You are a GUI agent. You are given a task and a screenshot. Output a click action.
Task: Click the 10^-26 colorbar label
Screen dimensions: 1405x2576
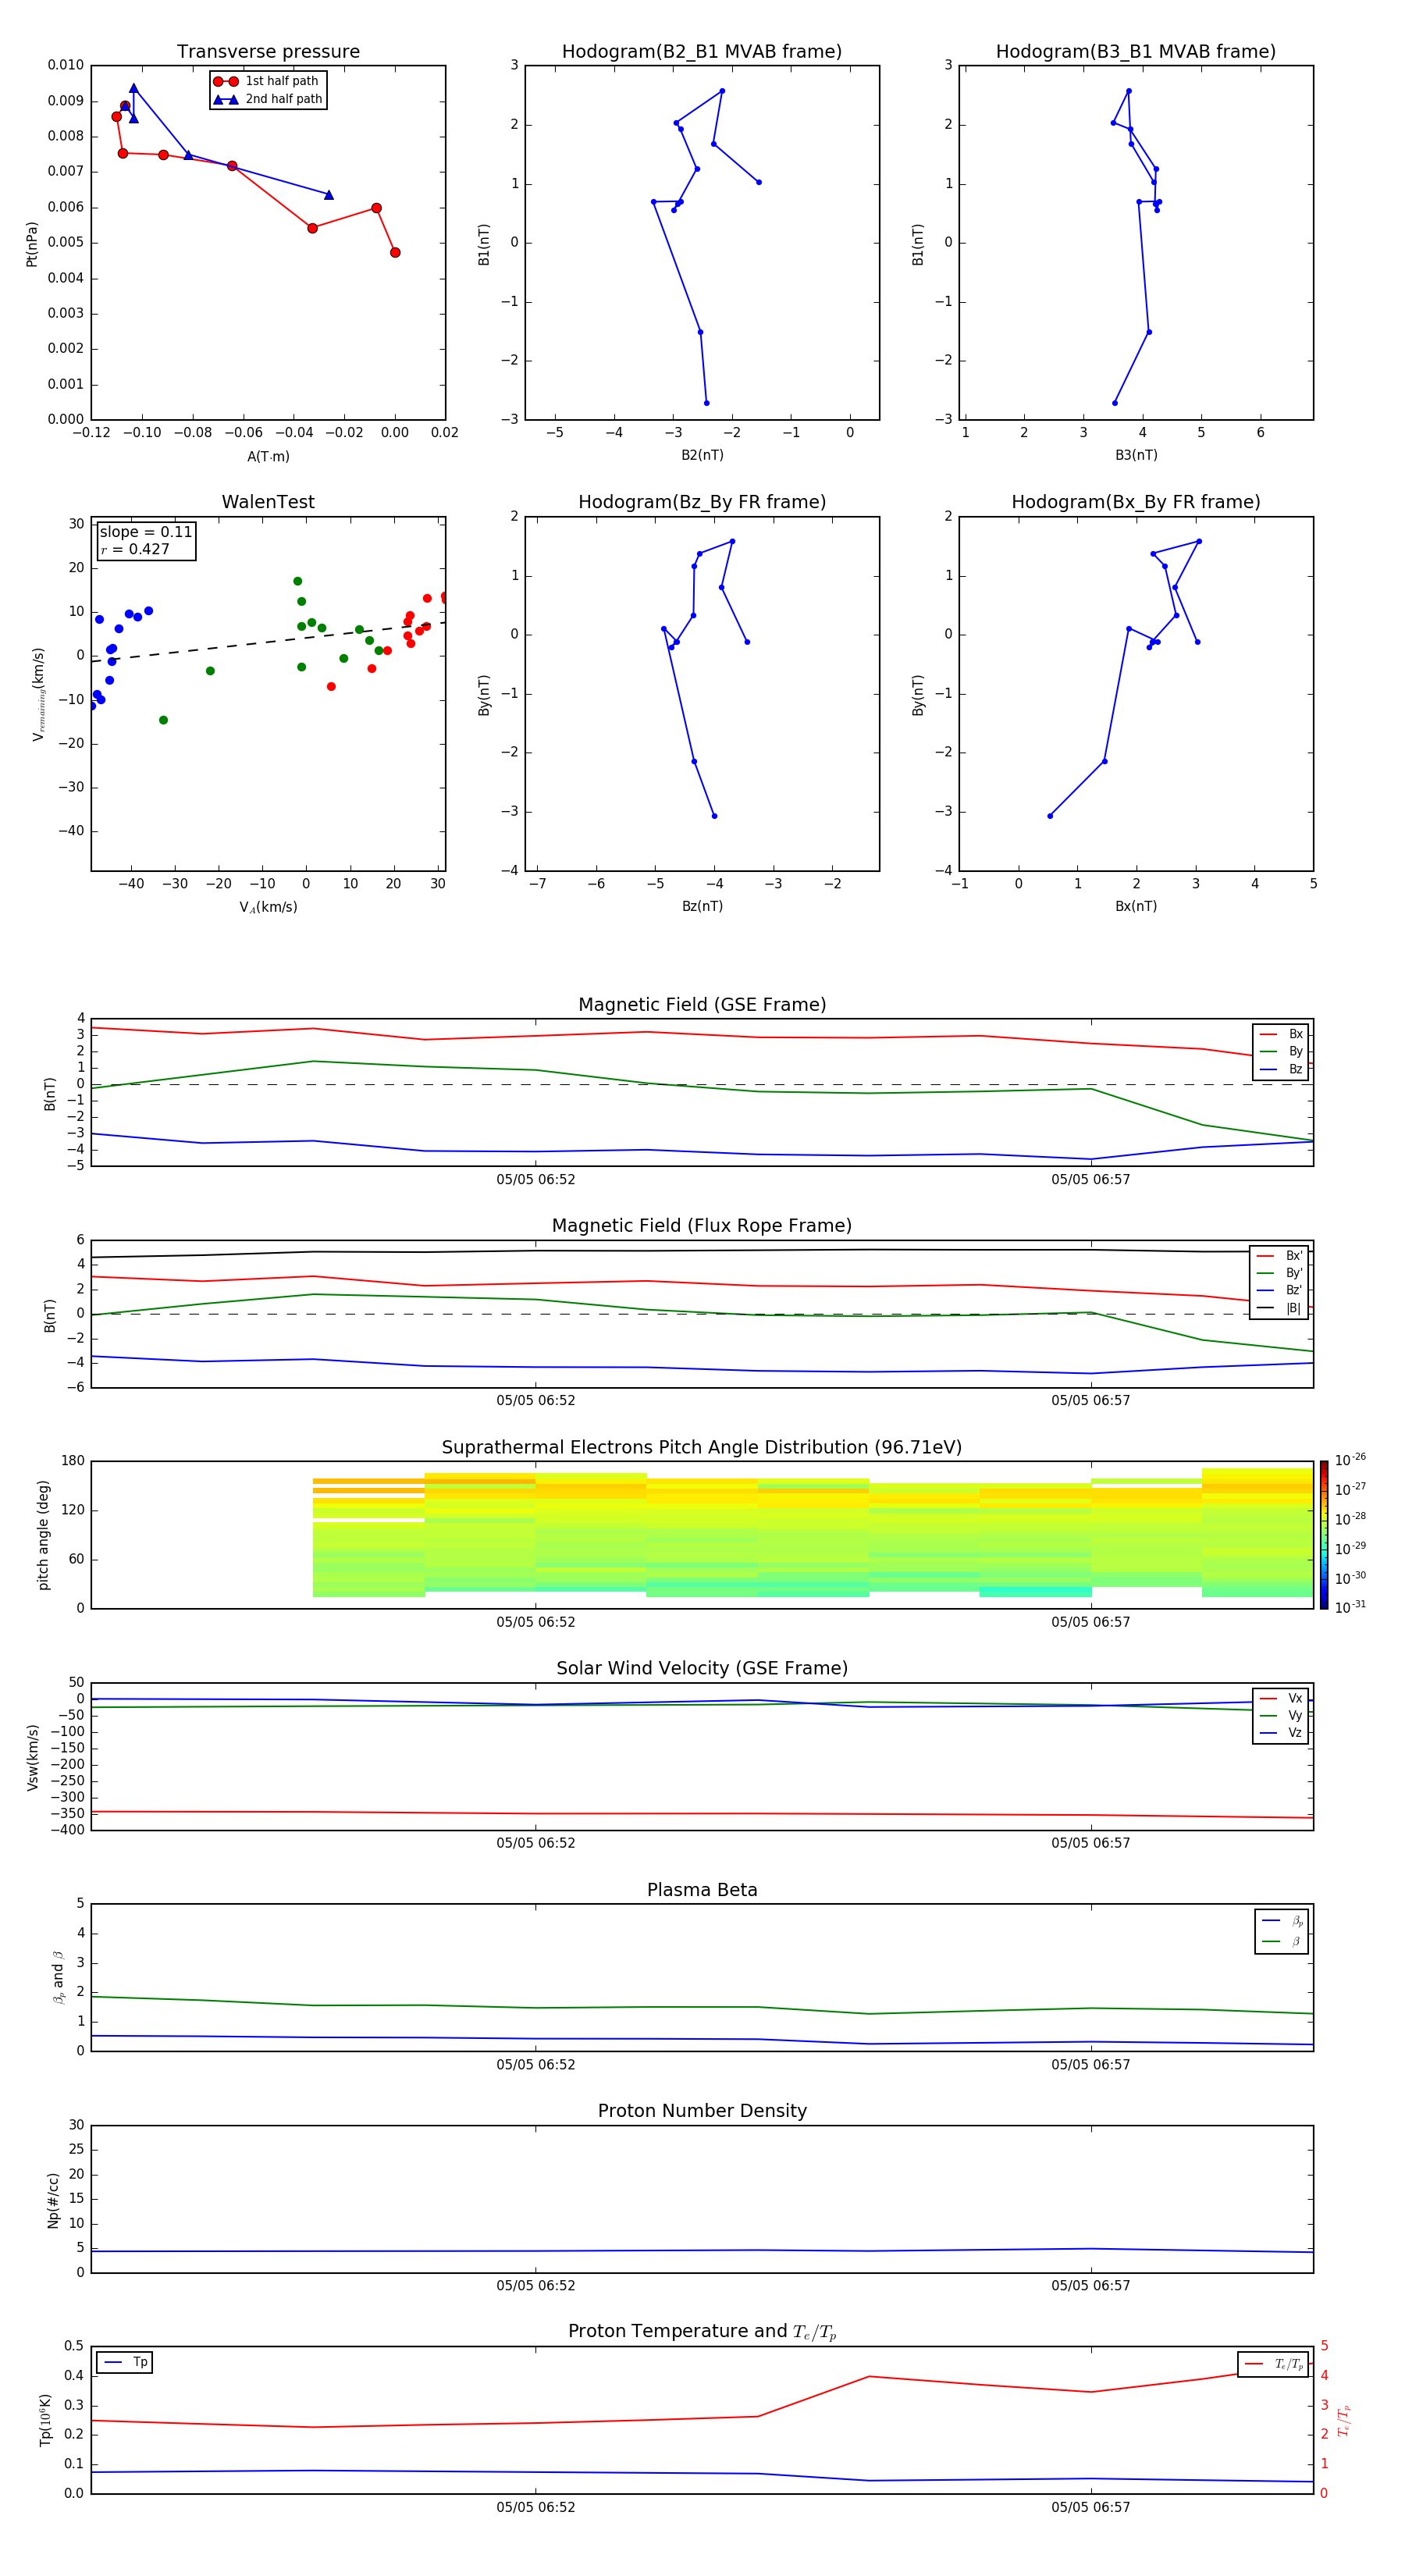pyautogui.click(x=1350, y=1460)
